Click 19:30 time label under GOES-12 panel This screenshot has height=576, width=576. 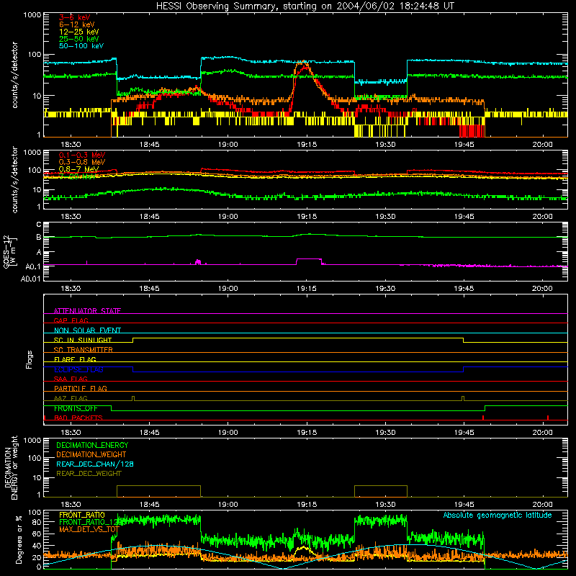[385, 289]
